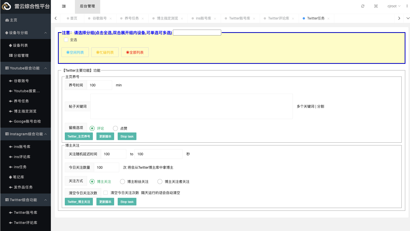Open the vertical dots more-options icon

click(407, 6)
